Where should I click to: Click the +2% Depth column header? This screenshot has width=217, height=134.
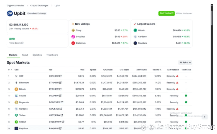(108, 70)
